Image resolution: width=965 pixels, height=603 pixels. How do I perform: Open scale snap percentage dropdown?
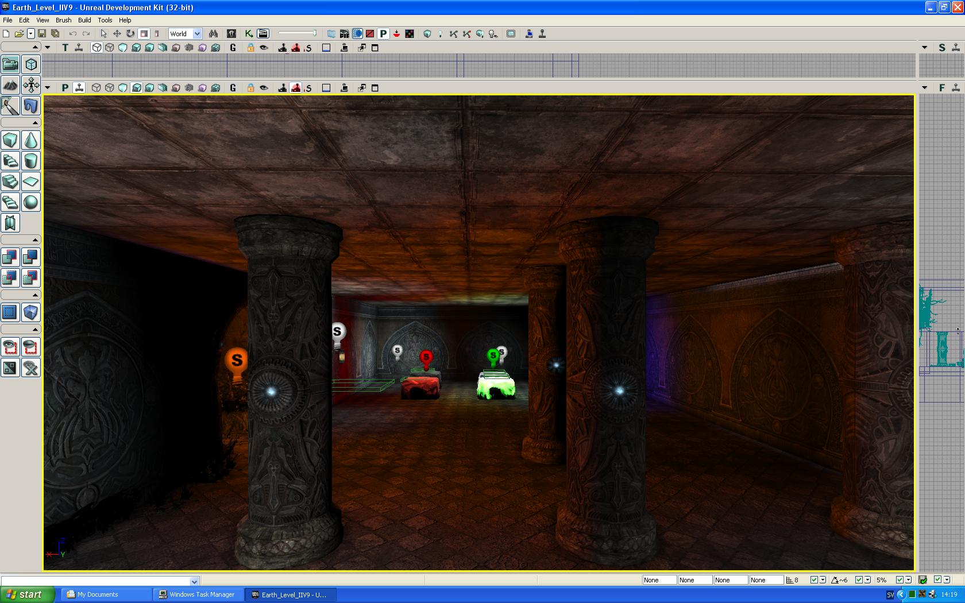[908, 580]
